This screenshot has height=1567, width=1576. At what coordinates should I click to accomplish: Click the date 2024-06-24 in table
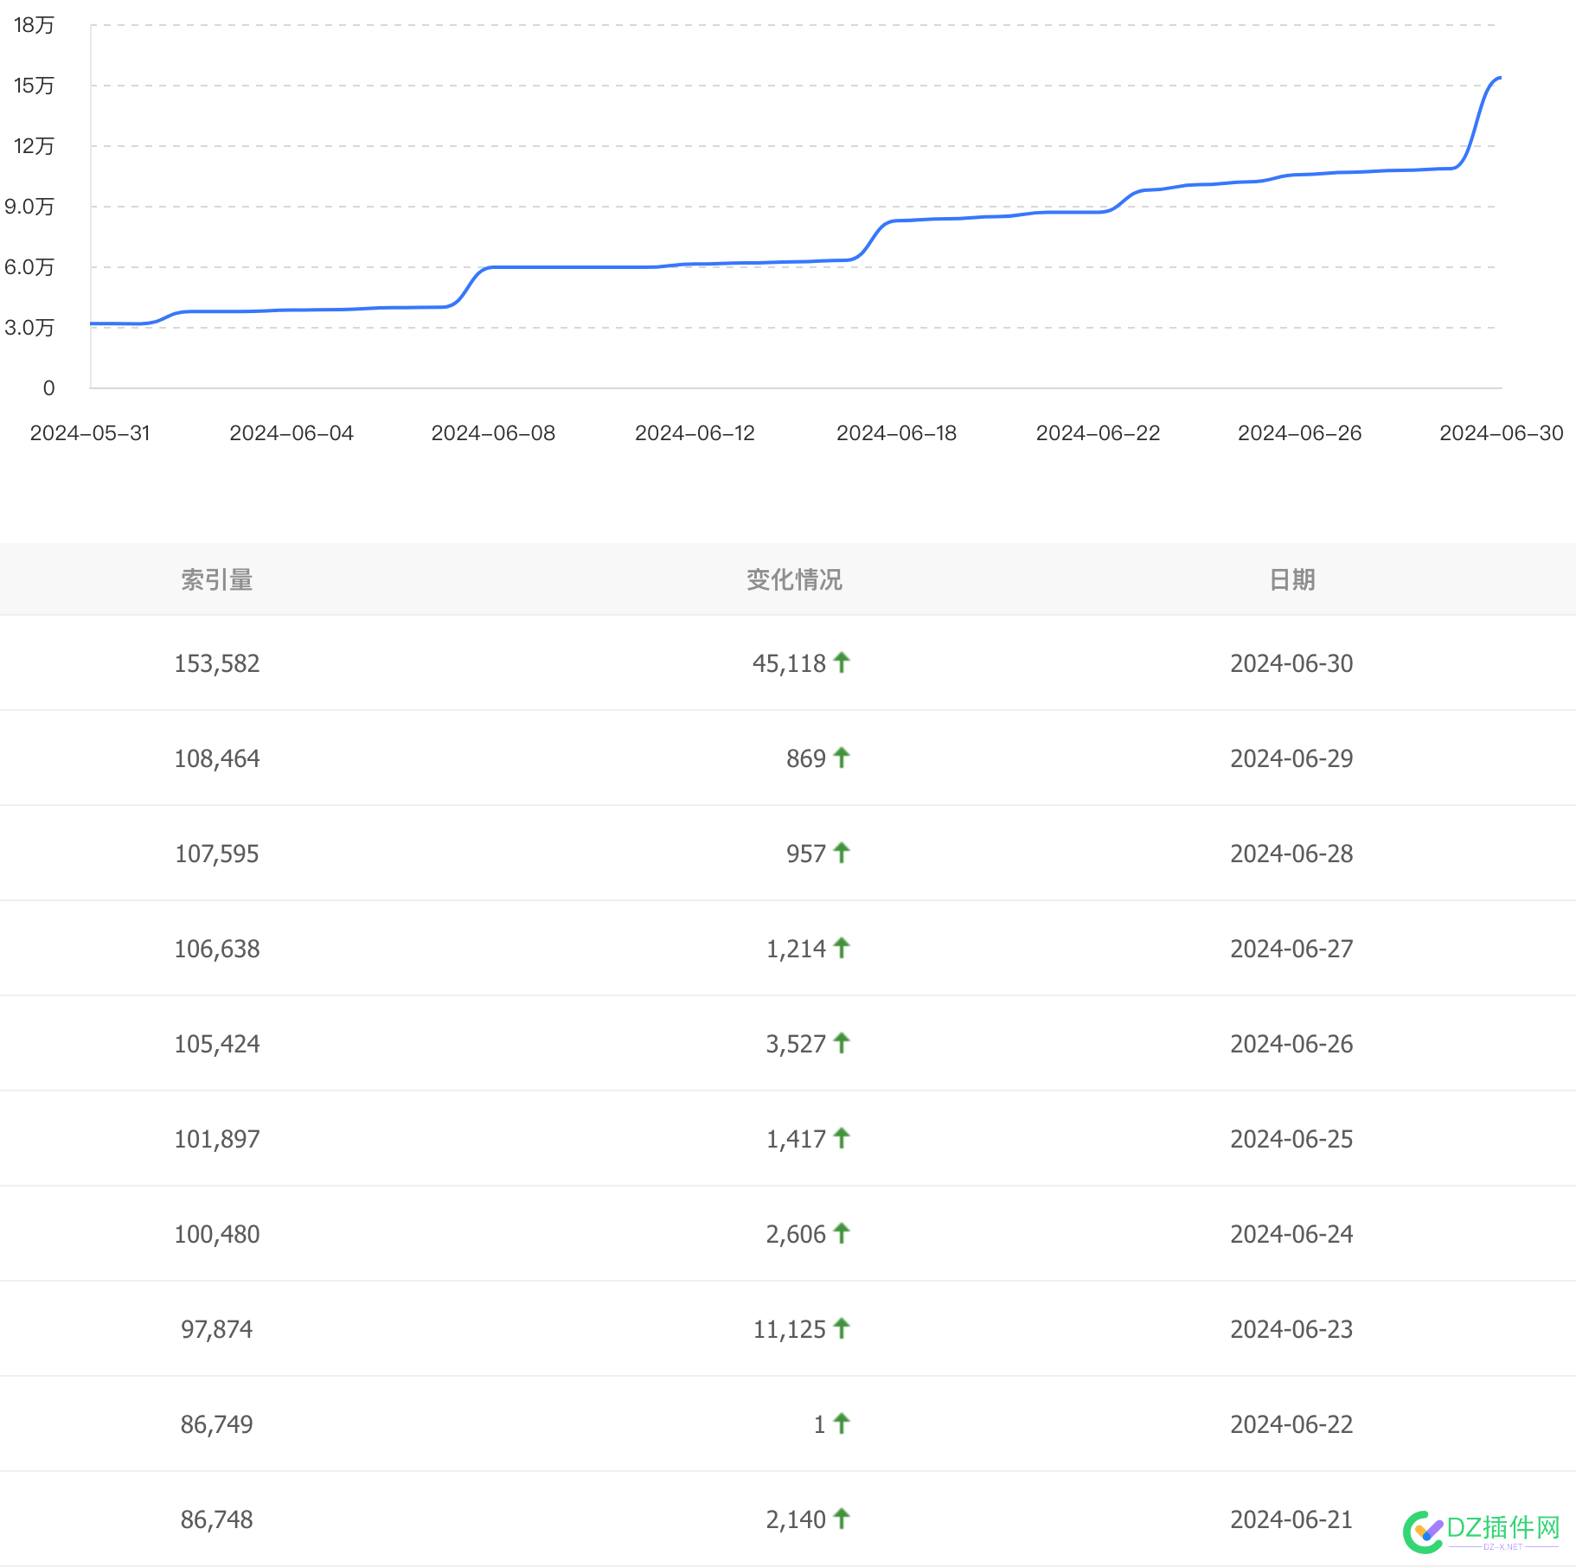point(1291,1234)
